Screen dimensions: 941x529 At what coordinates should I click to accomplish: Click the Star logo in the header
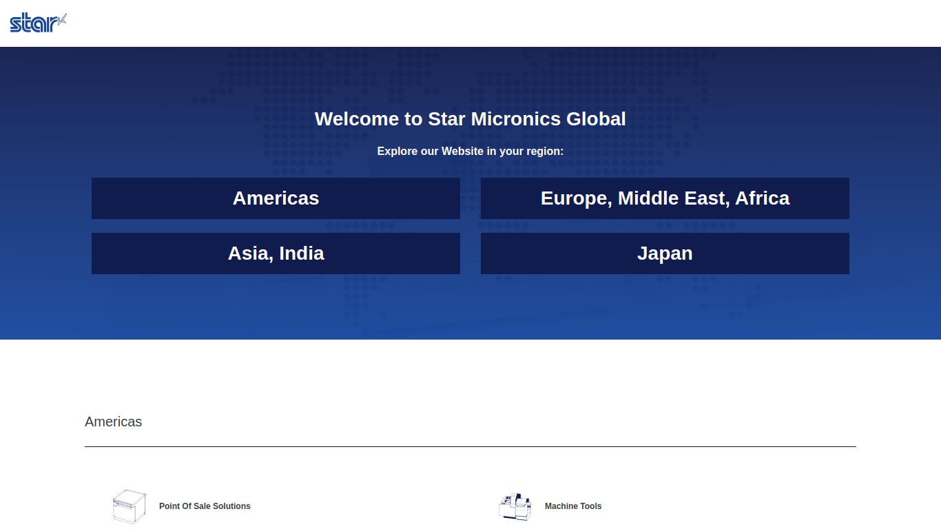point(38,23)
